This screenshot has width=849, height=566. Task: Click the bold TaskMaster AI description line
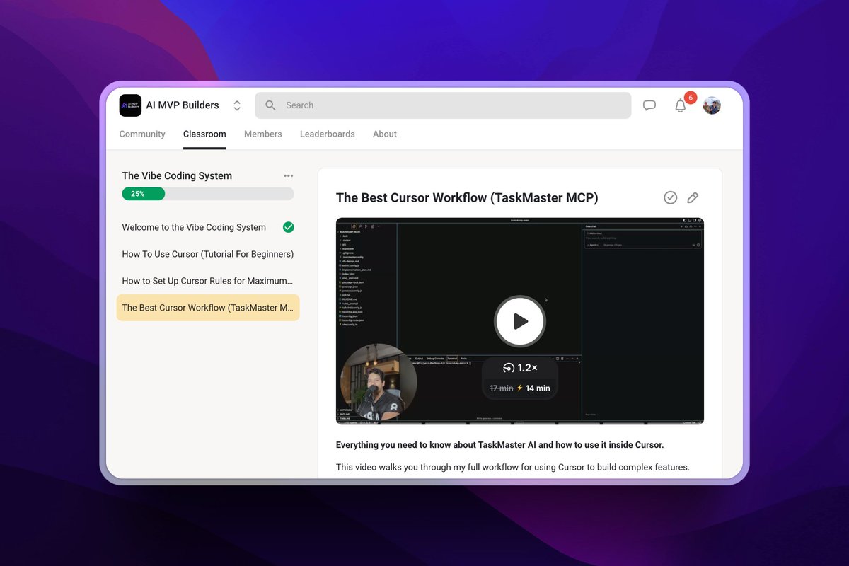coord(500,445)
